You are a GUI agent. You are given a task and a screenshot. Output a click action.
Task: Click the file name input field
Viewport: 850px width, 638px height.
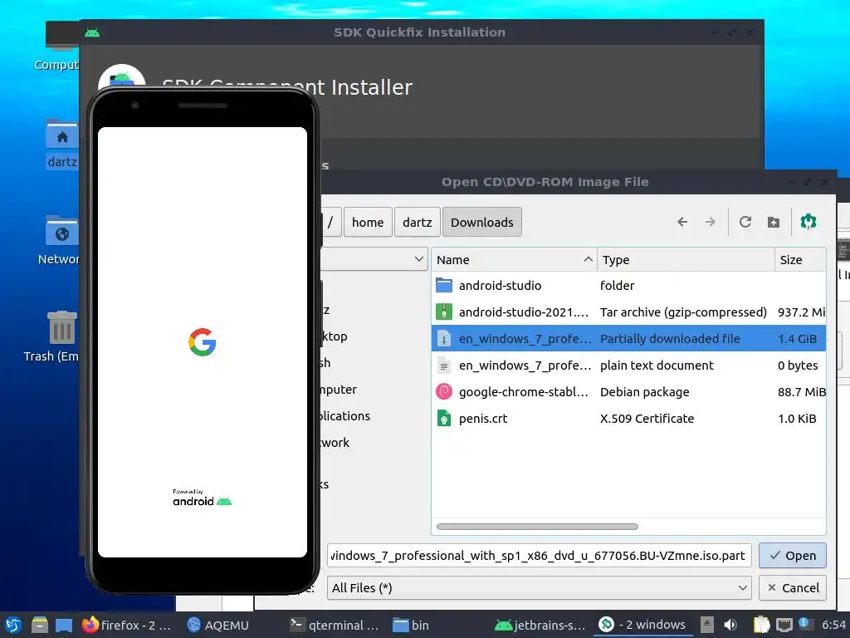539,556
